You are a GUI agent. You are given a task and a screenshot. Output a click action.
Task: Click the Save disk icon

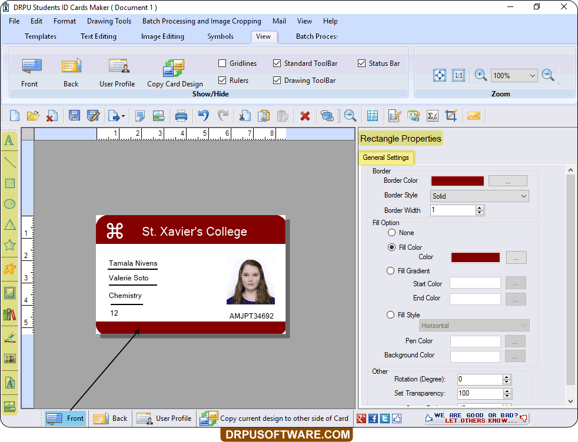pos(74,116)
